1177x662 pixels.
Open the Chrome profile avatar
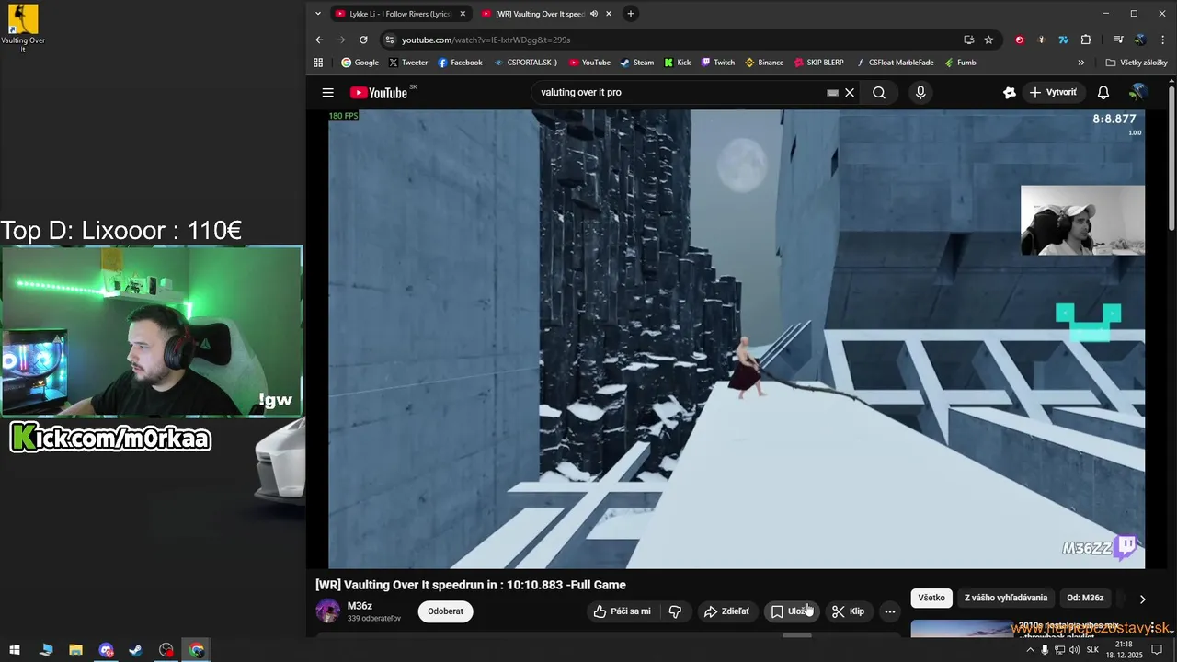[1140, 40]
